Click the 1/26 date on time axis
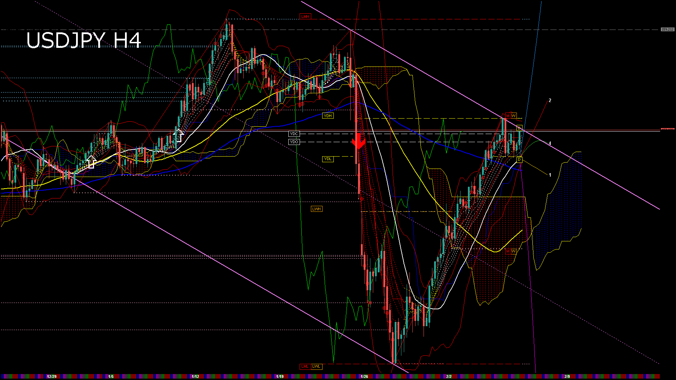This screenshot has width=676, height=380. coord(364,376)
